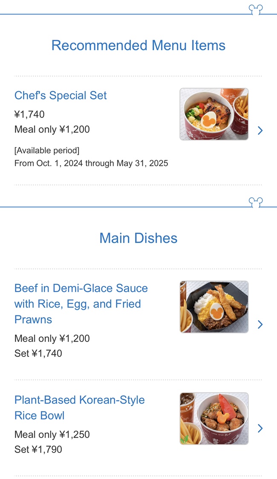Click the Mickey icon above Main Dishes
Image resolution: width=277 pixels, height=479 pixels.
click(x=256, y=202)
